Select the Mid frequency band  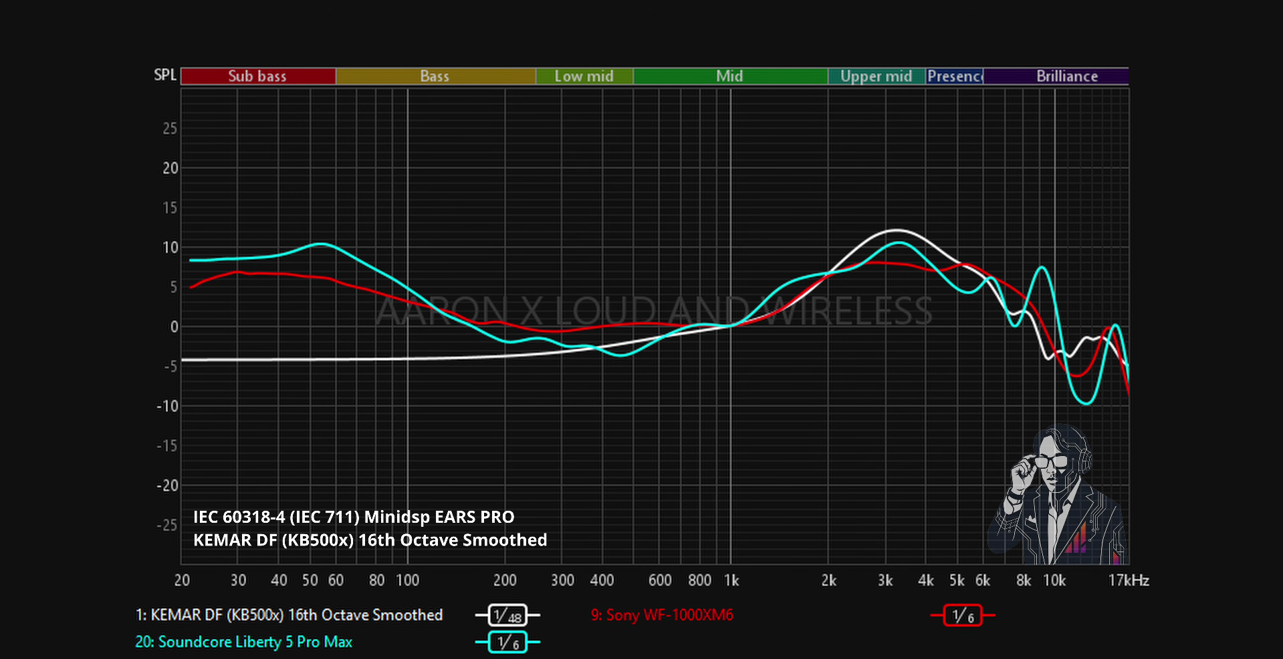point(730,76)
